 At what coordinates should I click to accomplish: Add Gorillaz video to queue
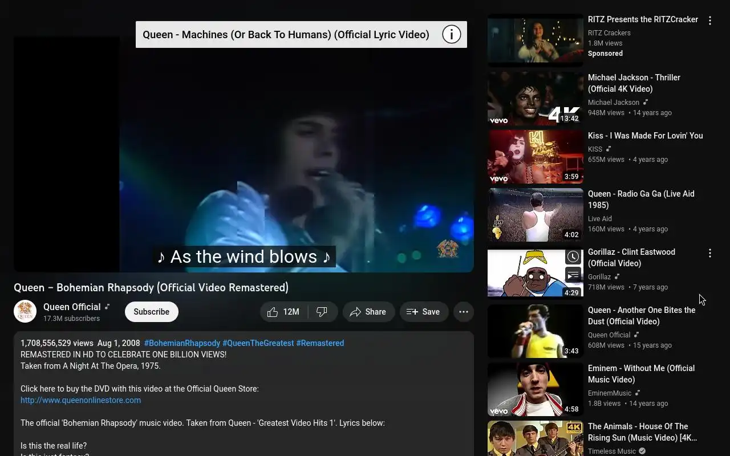[573, 276]
